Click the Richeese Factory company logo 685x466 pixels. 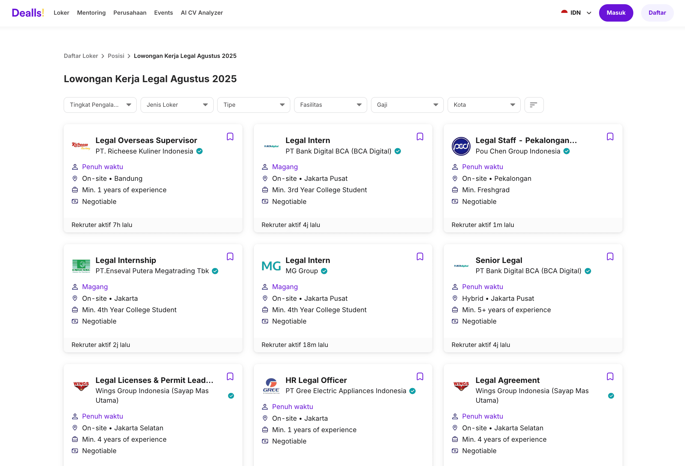pyautogui.click(x=81, y=146)
